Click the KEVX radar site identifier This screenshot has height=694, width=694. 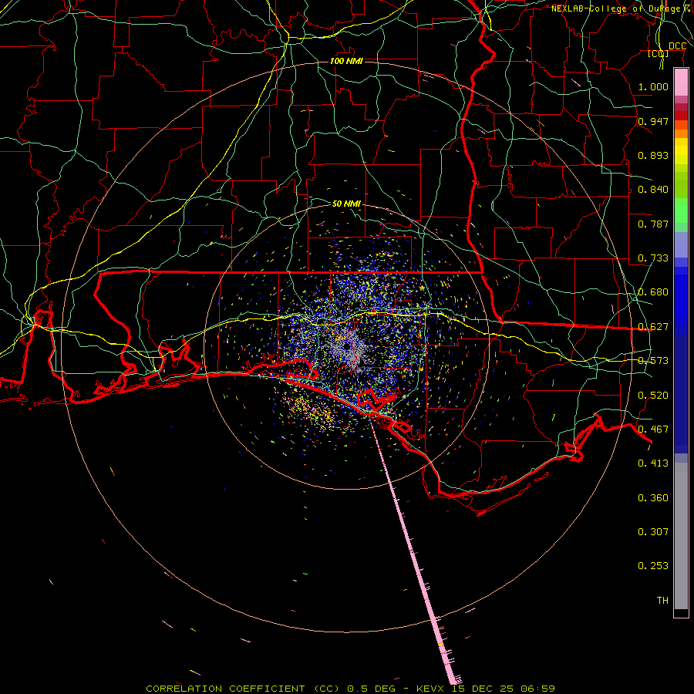tap(430, 689)
